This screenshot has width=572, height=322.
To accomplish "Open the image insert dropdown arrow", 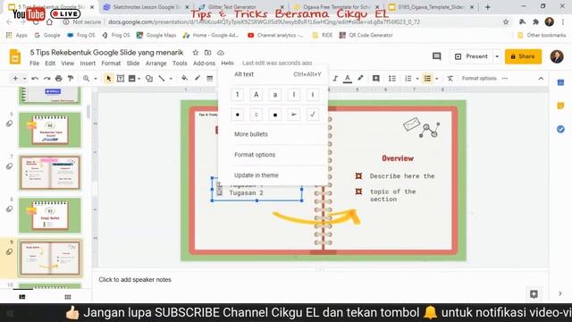I will click(x=139, y=79).
